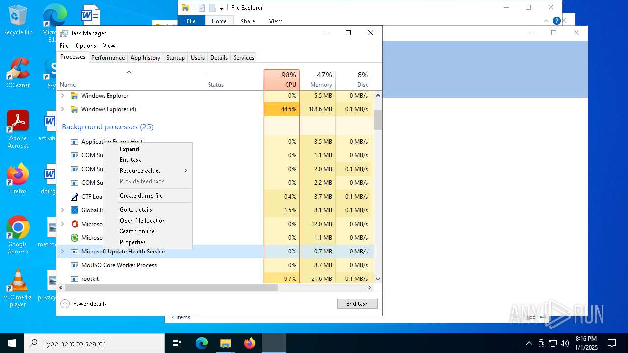
Task: Click the Windows Start button
Action: [x=12, y=343]
